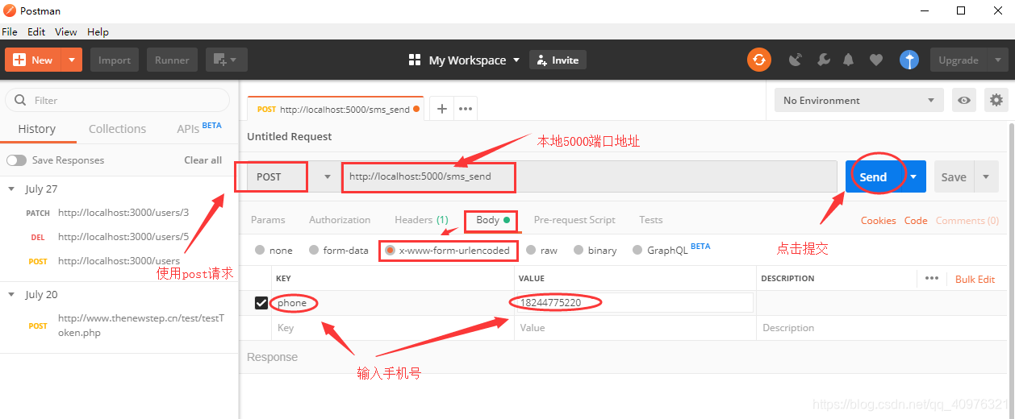
Task: Select the none body type
Action: [260, 250]
